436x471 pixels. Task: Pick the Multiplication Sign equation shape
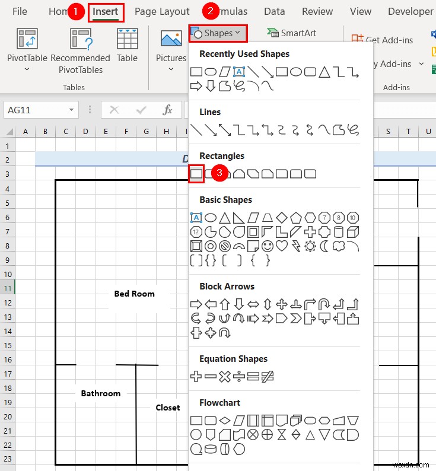[x=225, y=376]
